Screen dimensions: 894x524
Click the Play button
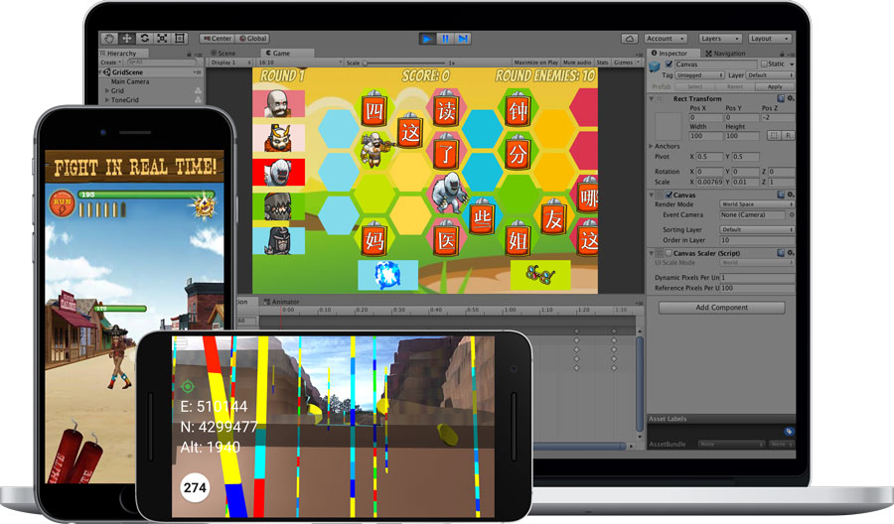426,39
